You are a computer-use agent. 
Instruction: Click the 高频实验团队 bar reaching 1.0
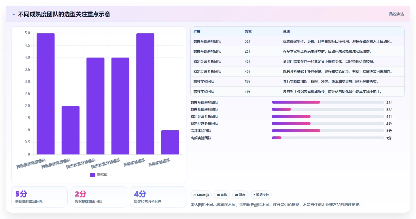click(170, 142)
